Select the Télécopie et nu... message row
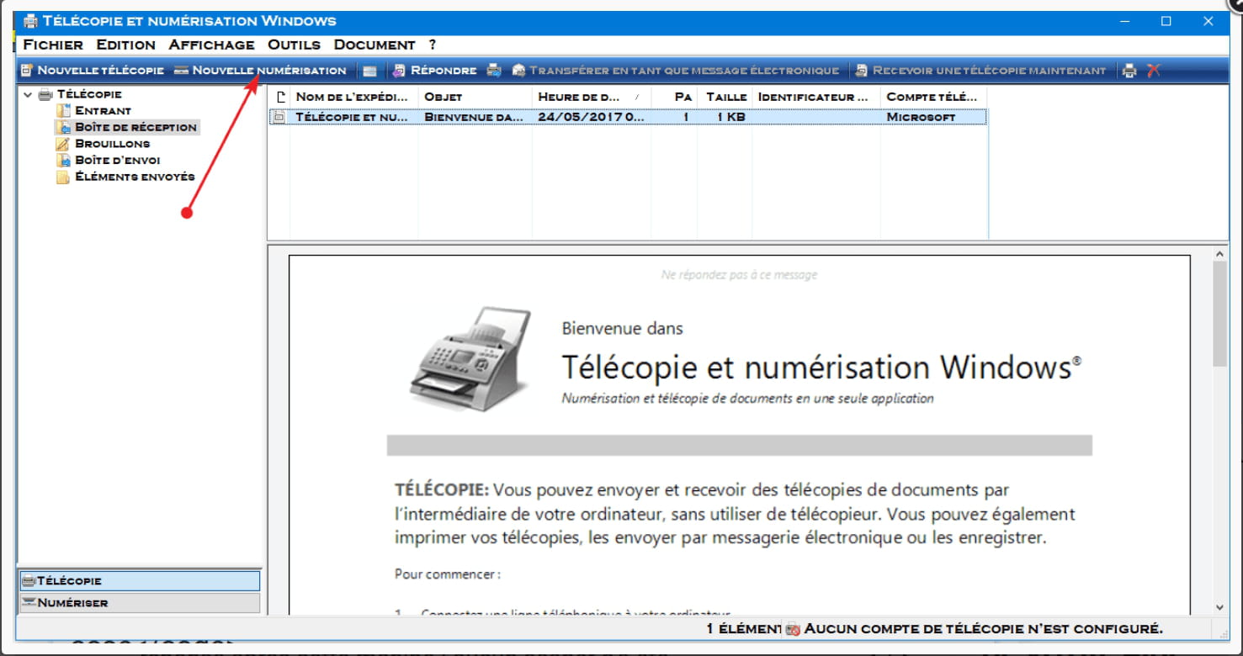The width and height of the screenshot is (1243, 656). tap(352, 118)
